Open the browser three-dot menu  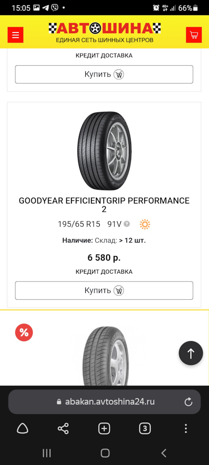[186, 428]
